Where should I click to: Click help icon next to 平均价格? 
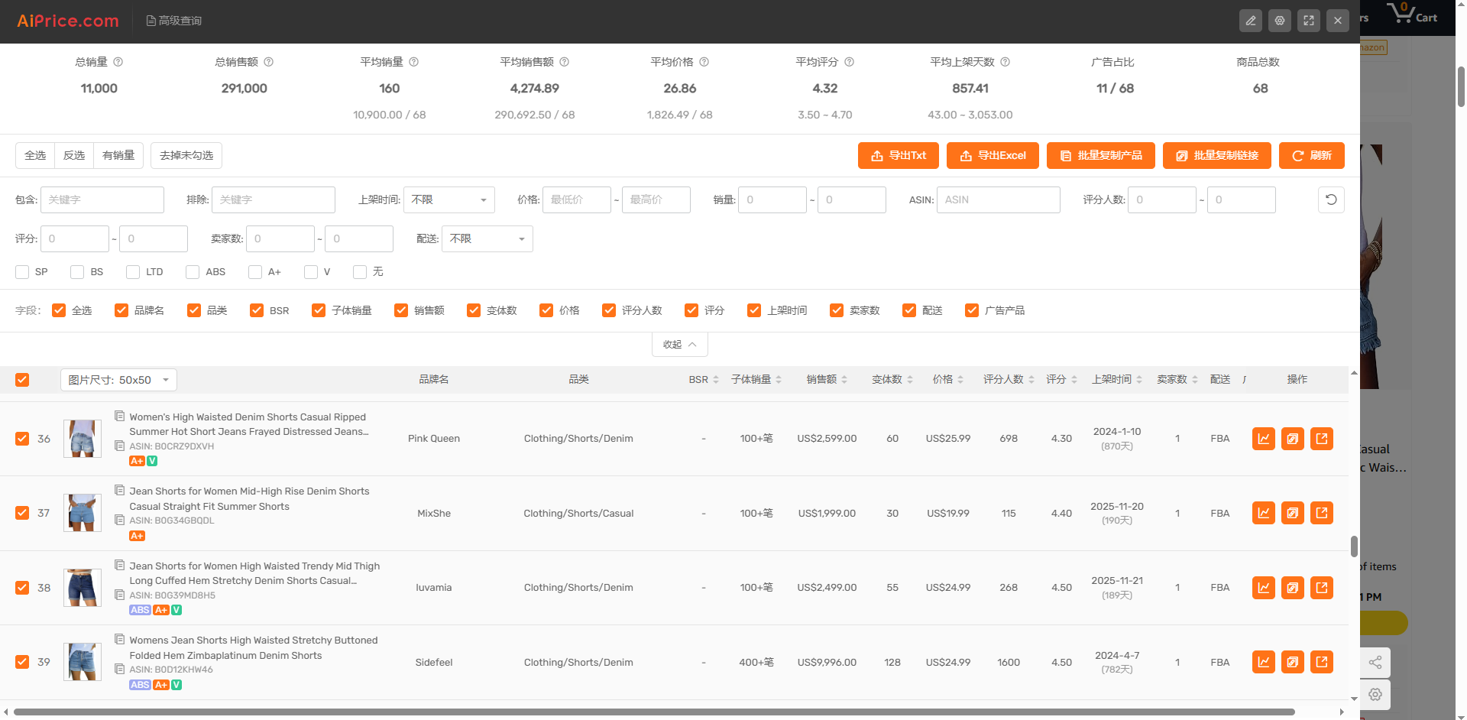tap(704, 62)
